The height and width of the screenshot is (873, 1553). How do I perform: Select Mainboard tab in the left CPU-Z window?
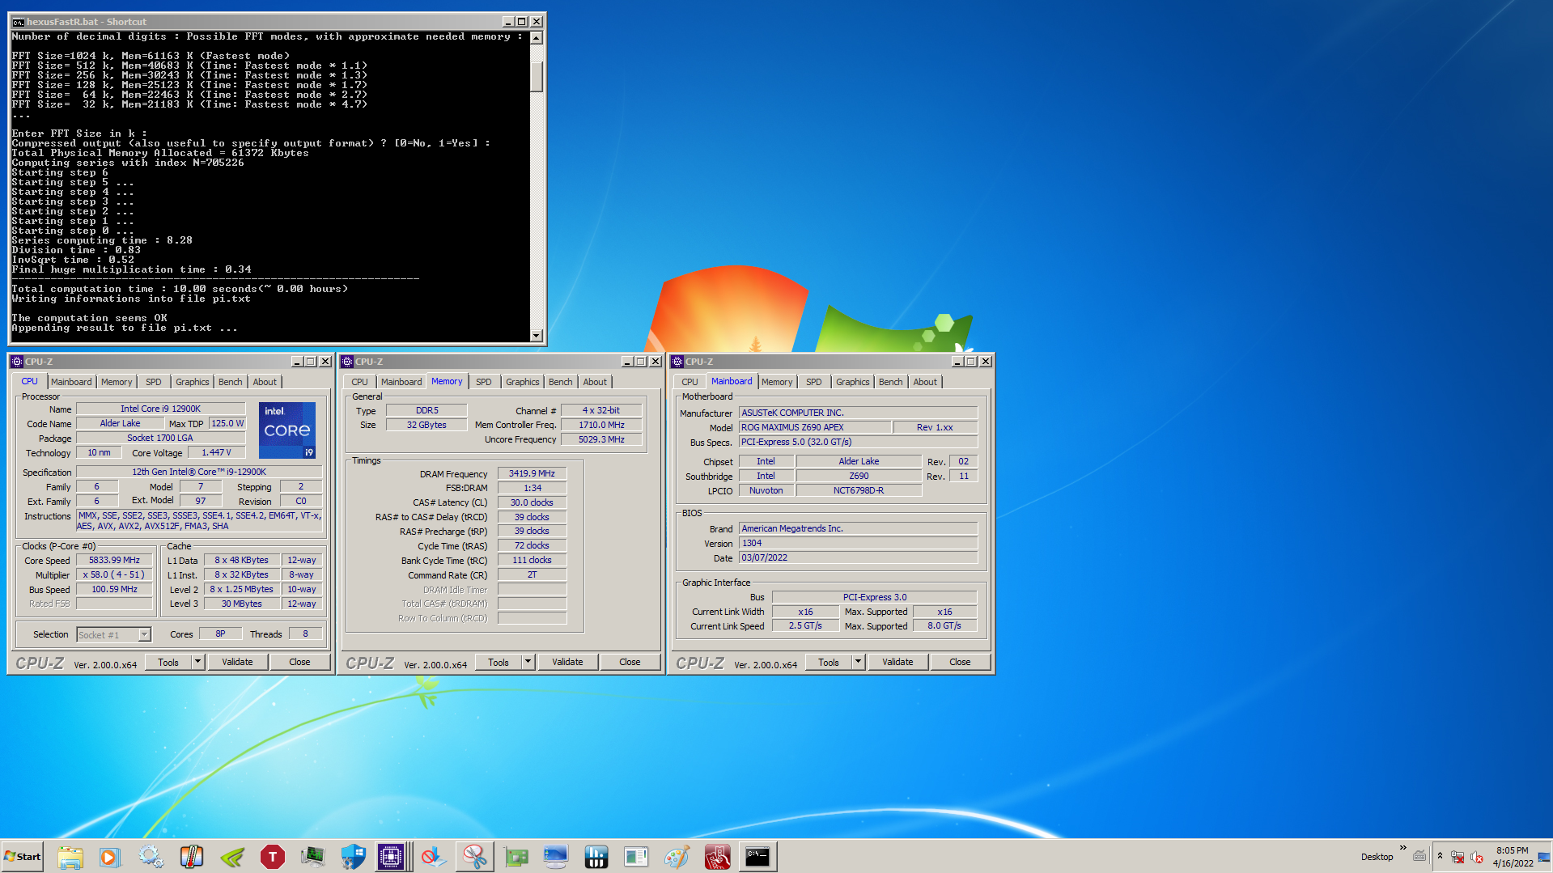(71, 382)
